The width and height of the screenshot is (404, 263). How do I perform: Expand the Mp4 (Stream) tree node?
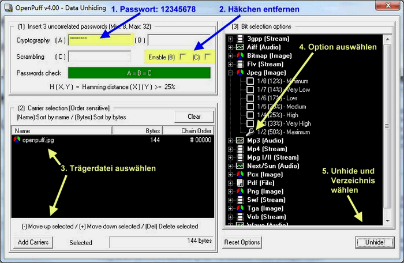230,149
